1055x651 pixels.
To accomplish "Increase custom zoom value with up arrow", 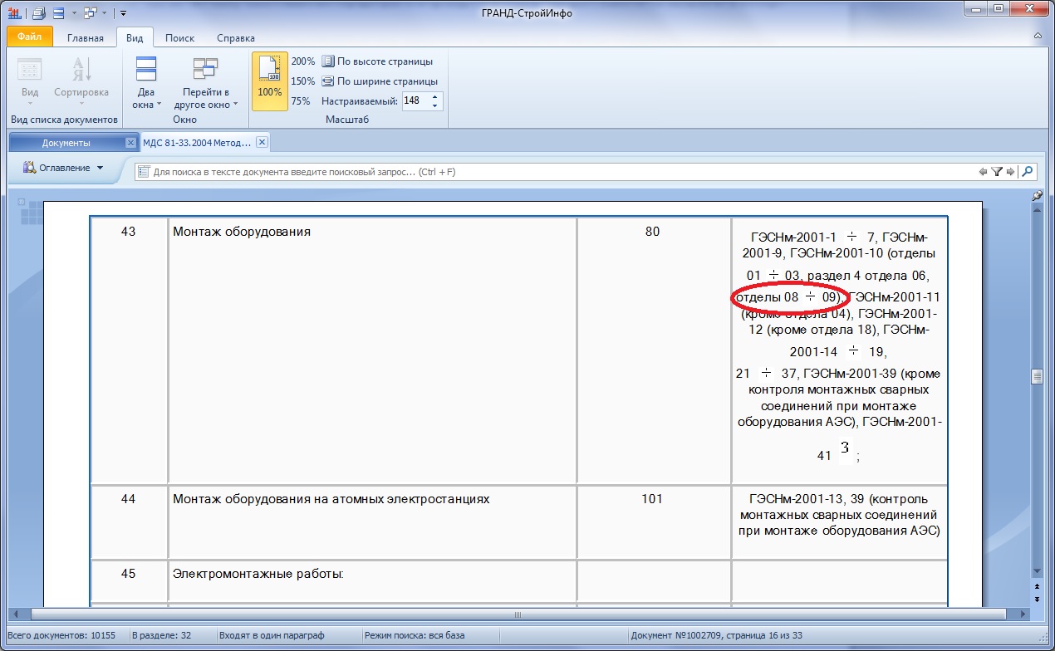I will tap(434, 97).
